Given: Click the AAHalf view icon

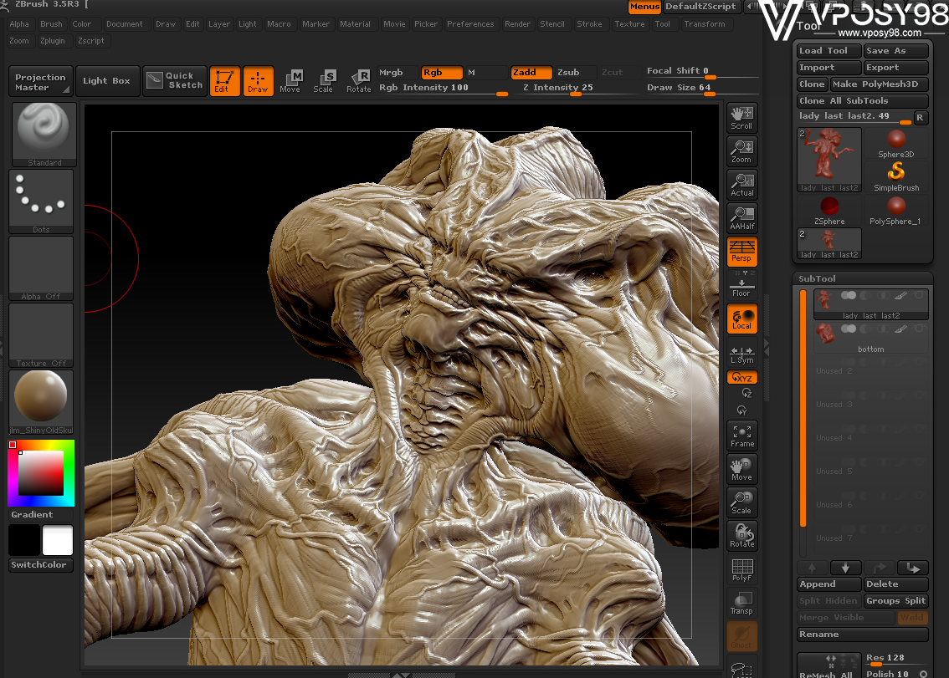Looking at the screenshot, I should click(x=741, y=217).
